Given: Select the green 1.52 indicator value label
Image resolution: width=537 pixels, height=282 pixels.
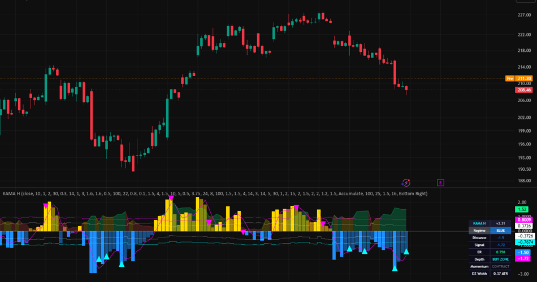Looking at the screenshot, I should (x=522, y=210).
